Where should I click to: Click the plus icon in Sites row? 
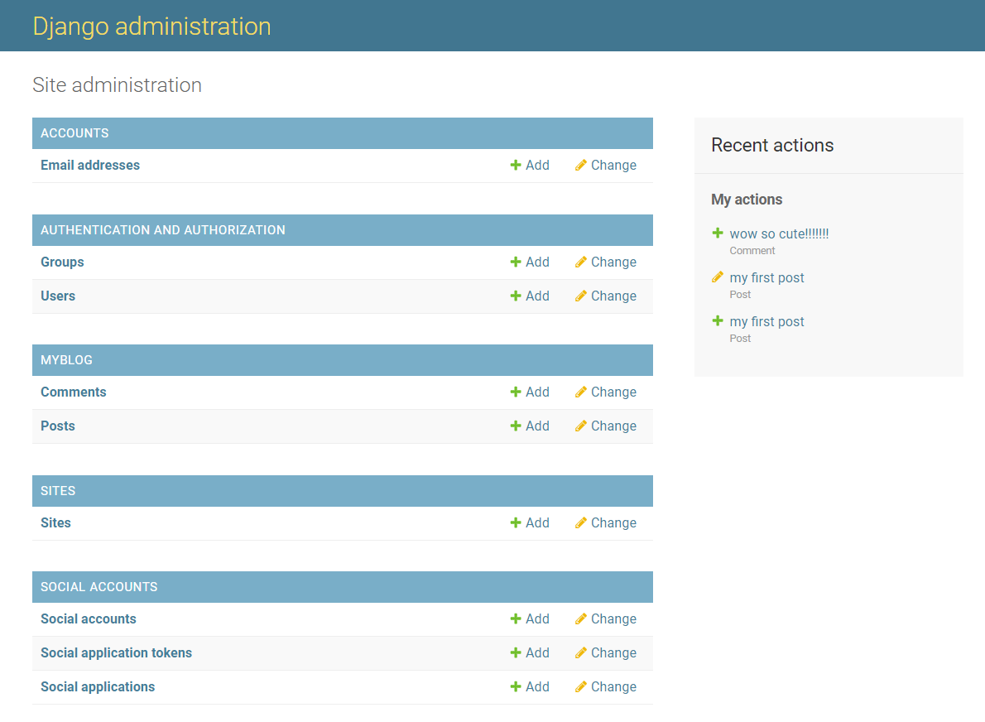(516, 522)
